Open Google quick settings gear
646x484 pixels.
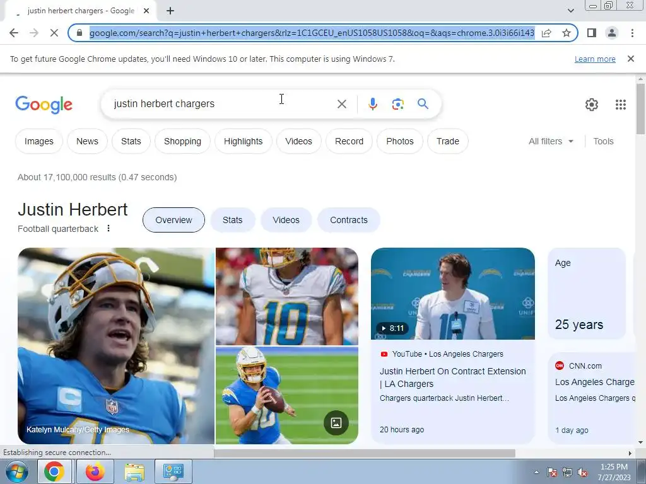pos(592,105)
